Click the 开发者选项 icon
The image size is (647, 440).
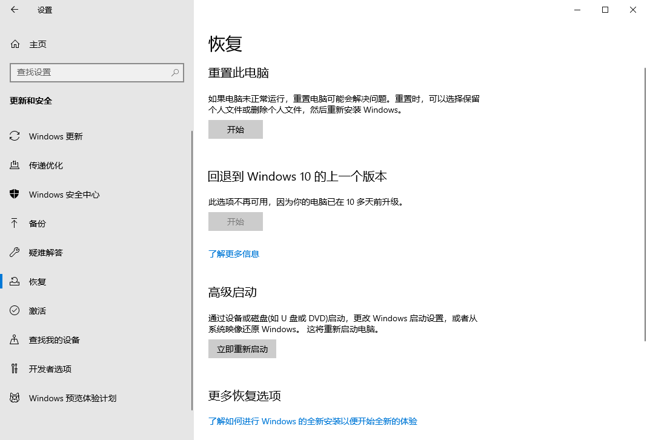(15, 369)
